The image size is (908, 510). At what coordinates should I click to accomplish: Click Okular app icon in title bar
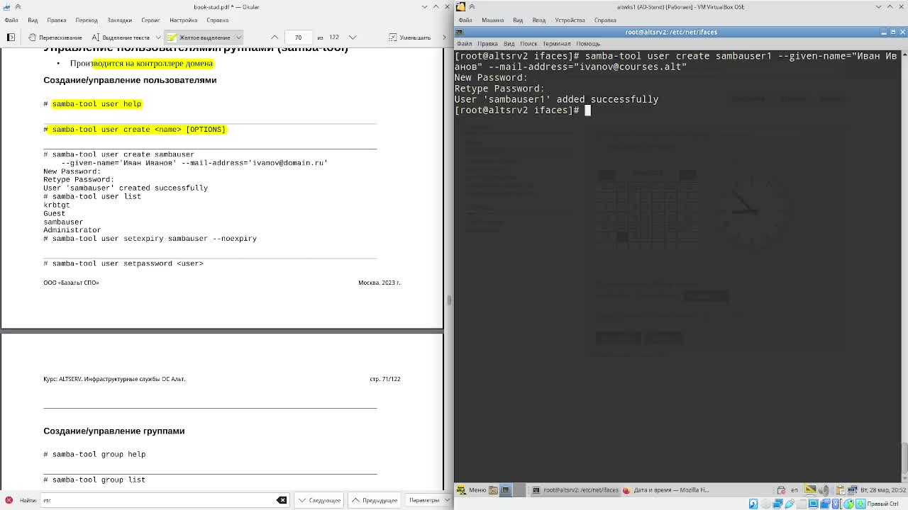(6, 6)
